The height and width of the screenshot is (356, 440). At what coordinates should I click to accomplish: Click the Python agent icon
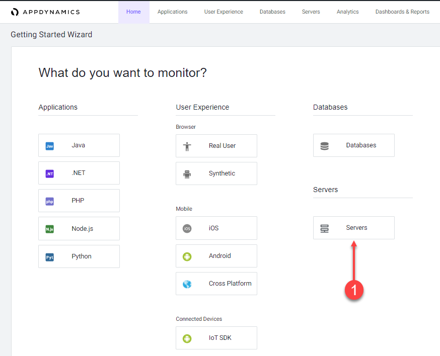click(x=50, y=257)
